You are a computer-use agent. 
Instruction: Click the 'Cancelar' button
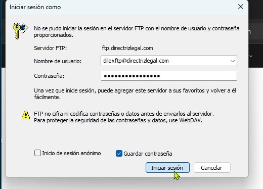coord(212,168)
